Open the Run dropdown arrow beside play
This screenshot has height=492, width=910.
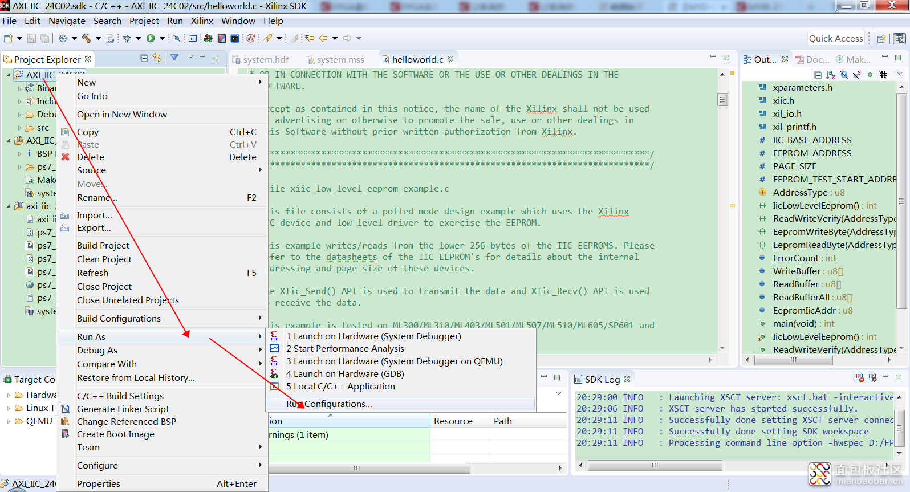click(162, 38)
